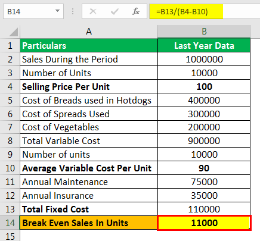This screenshot has height=241, width=260.
Task: Click the 75000 value cell
Action: pos(204,181)
